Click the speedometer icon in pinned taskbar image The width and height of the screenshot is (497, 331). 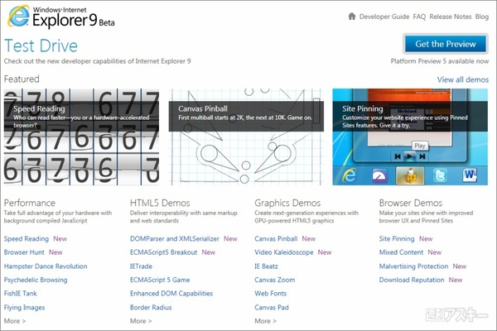pos(379,175)
